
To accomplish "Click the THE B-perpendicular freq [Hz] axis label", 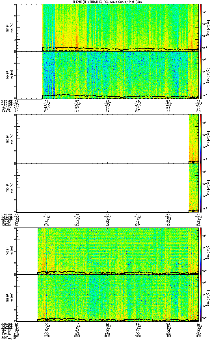I will (11, 251).
